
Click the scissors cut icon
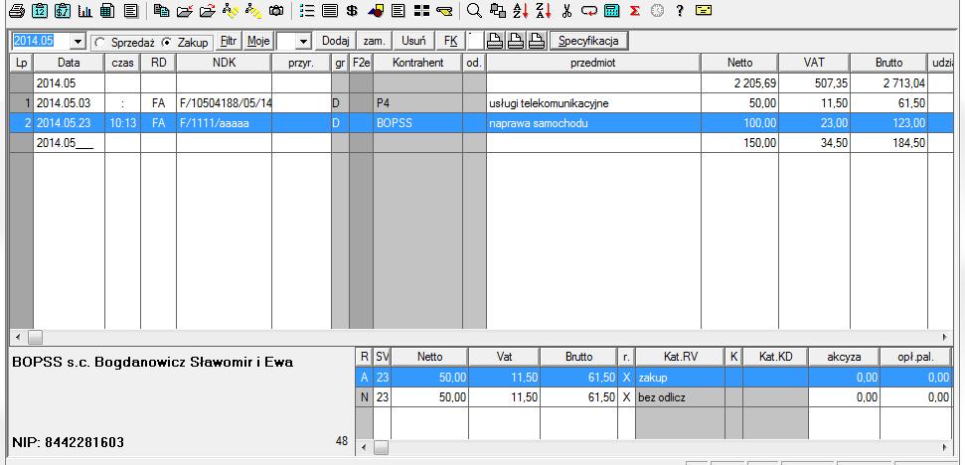566,11
